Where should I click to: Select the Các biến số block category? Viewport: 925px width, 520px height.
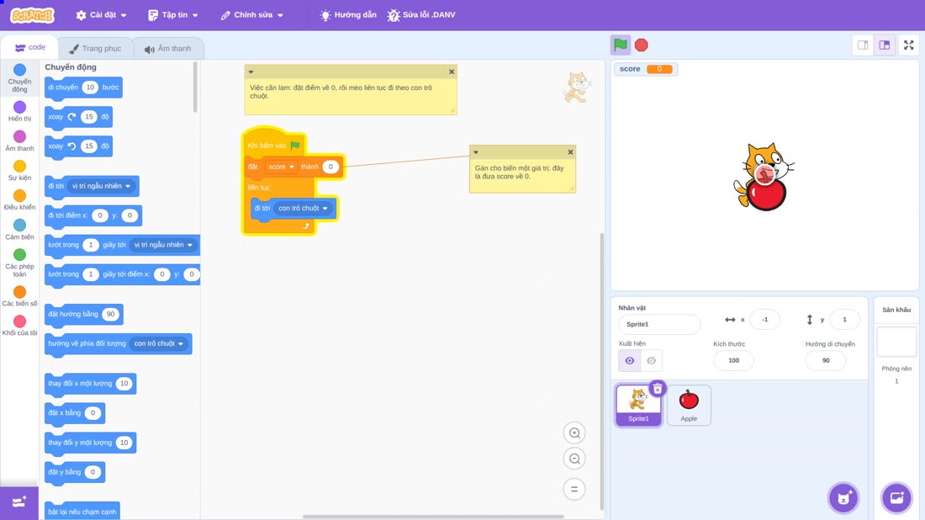tap(19, 296)
